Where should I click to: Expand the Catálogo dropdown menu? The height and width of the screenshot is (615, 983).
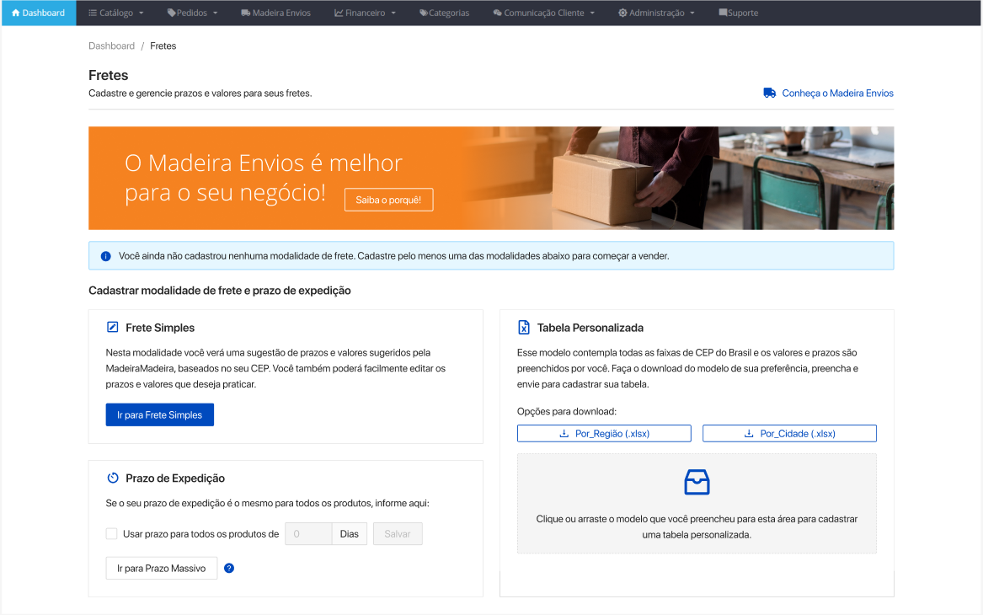(116, 13)
